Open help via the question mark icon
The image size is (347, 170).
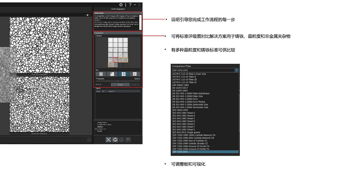click(130, 5)
